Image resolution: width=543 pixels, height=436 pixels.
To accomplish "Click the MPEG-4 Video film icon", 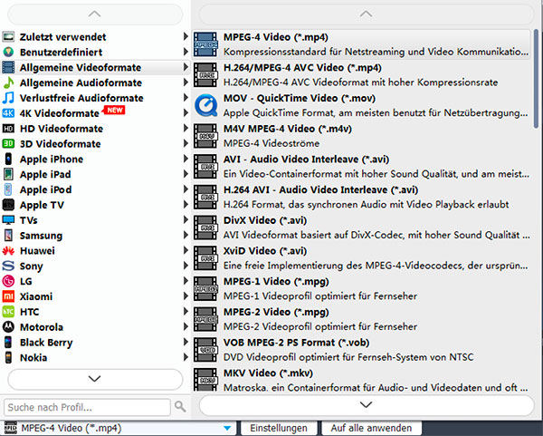I will 205,44.
